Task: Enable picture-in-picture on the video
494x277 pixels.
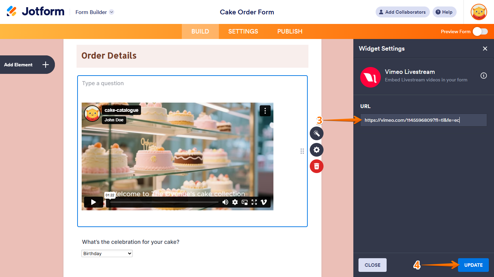Action: (244, 202)
